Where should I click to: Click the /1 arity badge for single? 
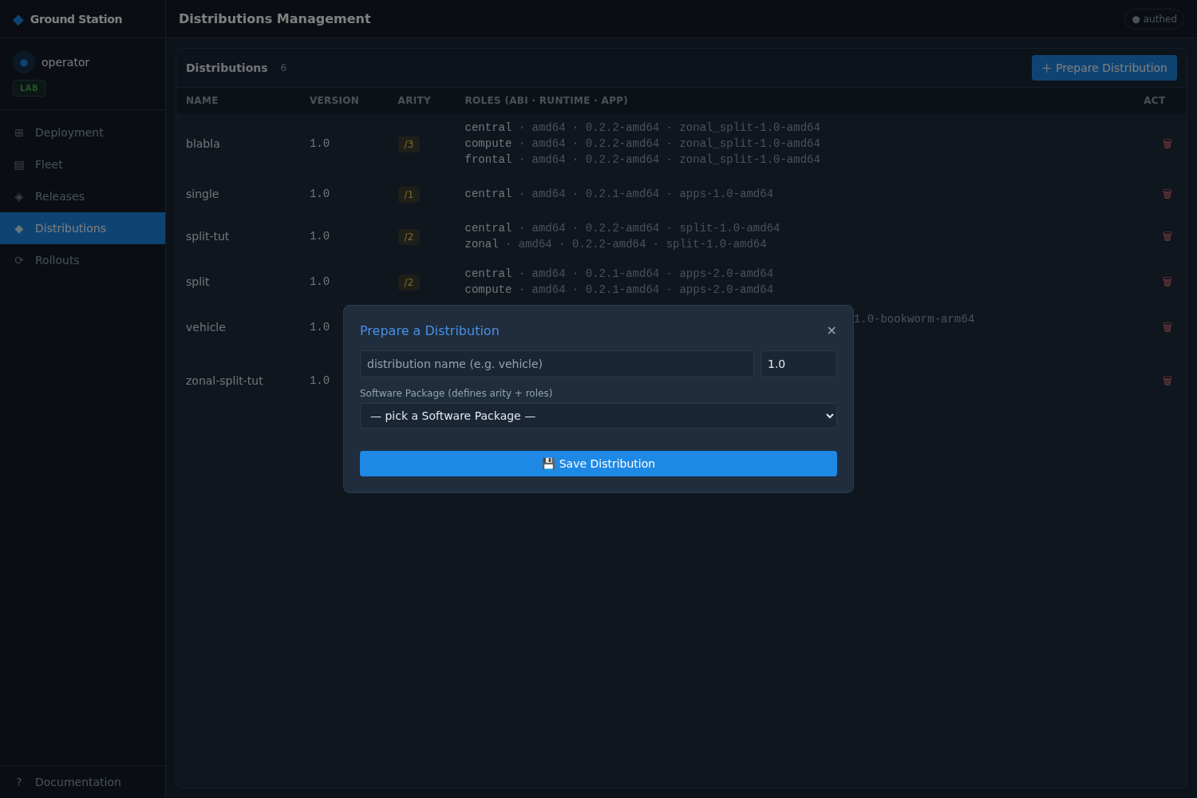tap(409, 195)
